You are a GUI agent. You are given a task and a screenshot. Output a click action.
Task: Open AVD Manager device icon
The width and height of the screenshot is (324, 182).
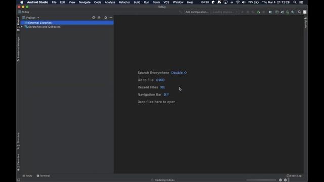coord(288,12)
